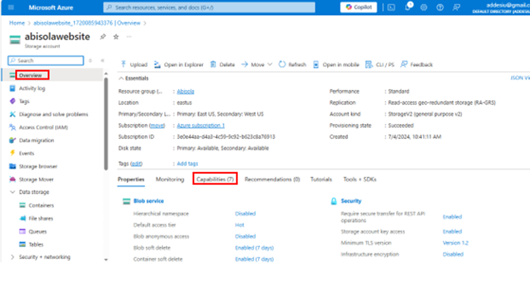The image size is (530, 286).
Task: Click Blob soft delete Enabled value
Action: pyautogui.click(x=254, y=248)
